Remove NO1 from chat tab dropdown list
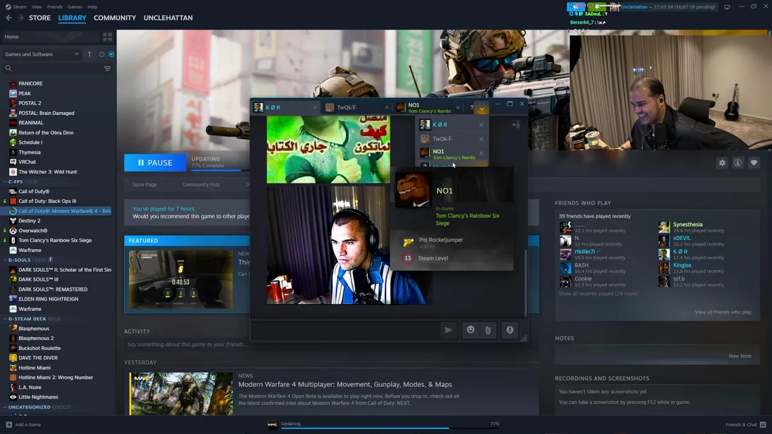 click(481, 154)
